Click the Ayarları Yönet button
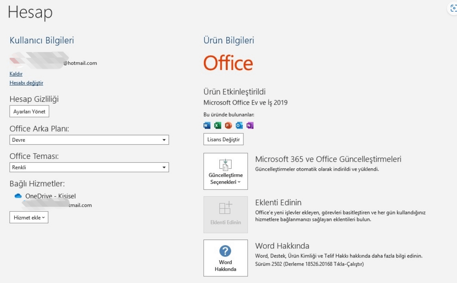 [x=29, y=111]
